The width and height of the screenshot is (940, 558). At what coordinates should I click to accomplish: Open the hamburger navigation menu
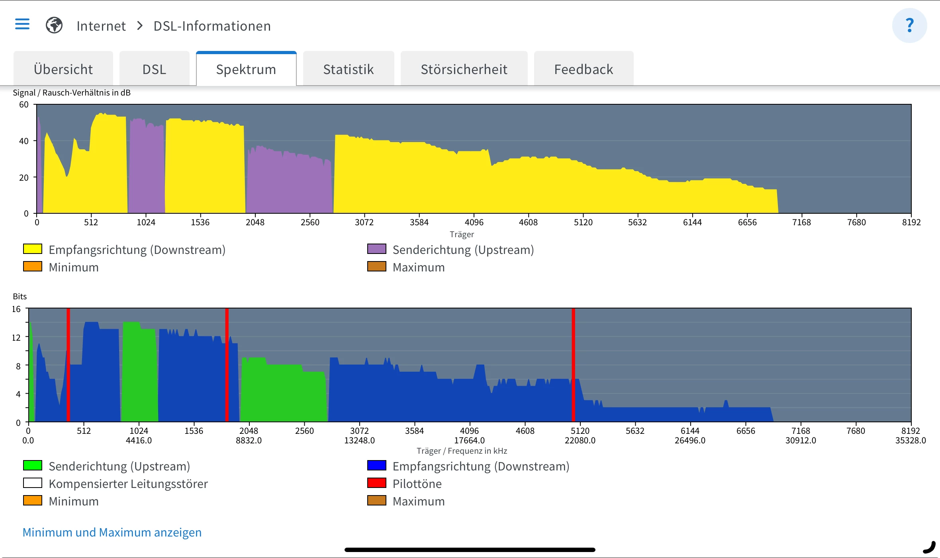[x=22, y=25]
